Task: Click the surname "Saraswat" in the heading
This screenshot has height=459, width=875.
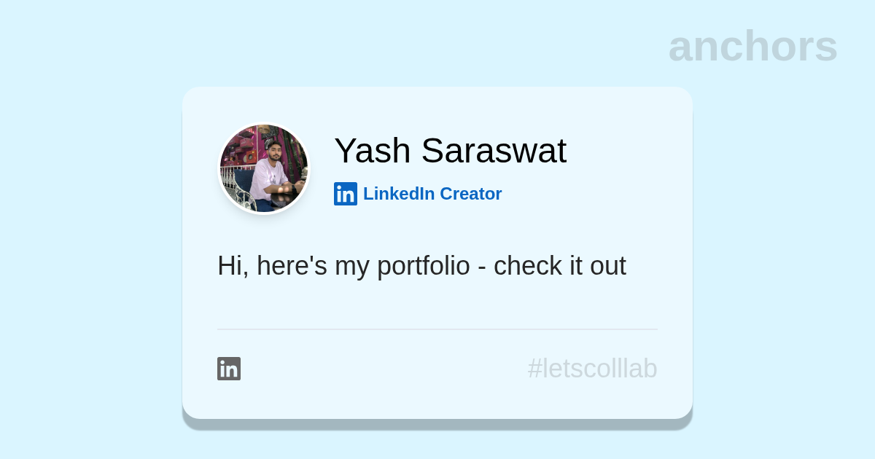Action: coord(494,151)
